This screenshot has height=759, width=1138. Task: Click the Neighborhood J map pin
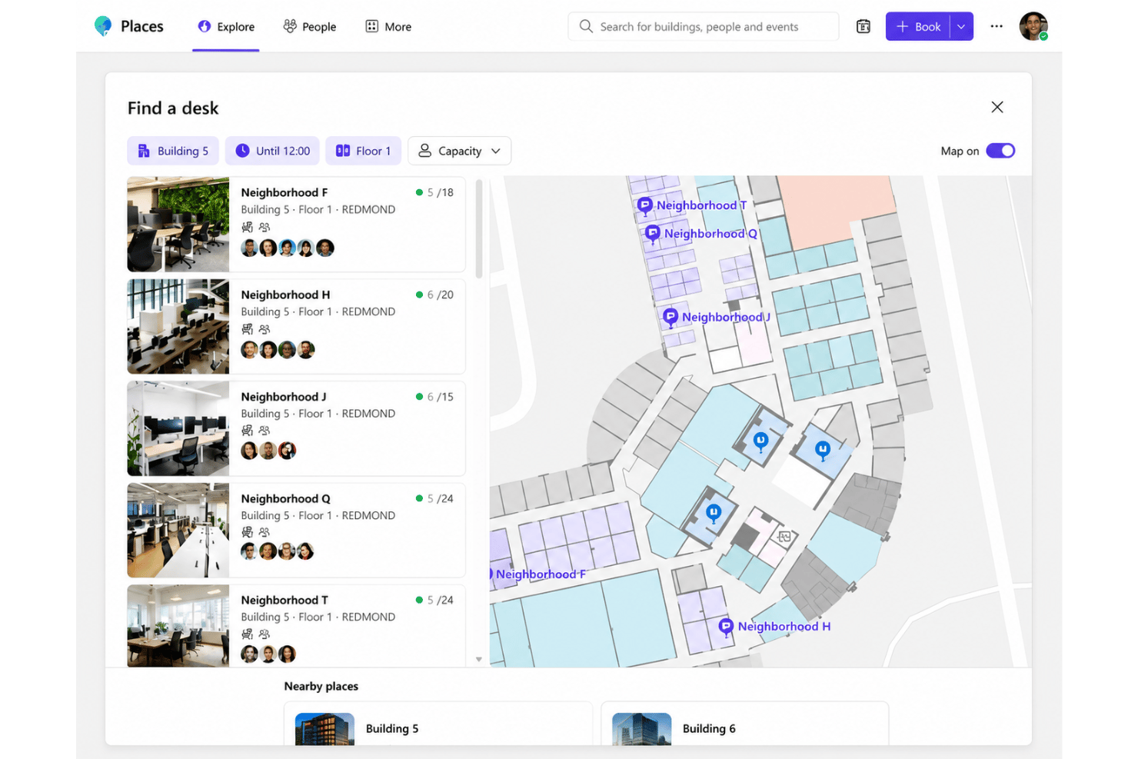(x=670, y=317)
